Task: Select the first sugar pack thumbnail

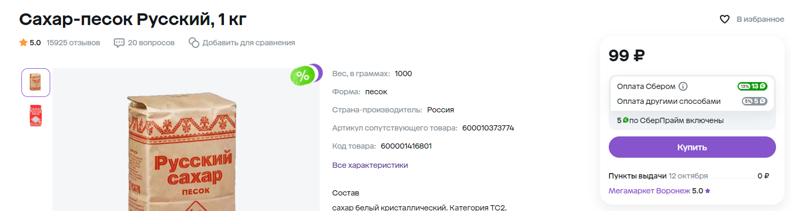Action: coord(36,83)
